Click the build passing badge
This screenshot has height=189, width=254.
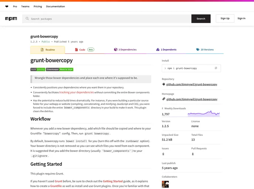[x=38, y=69]
